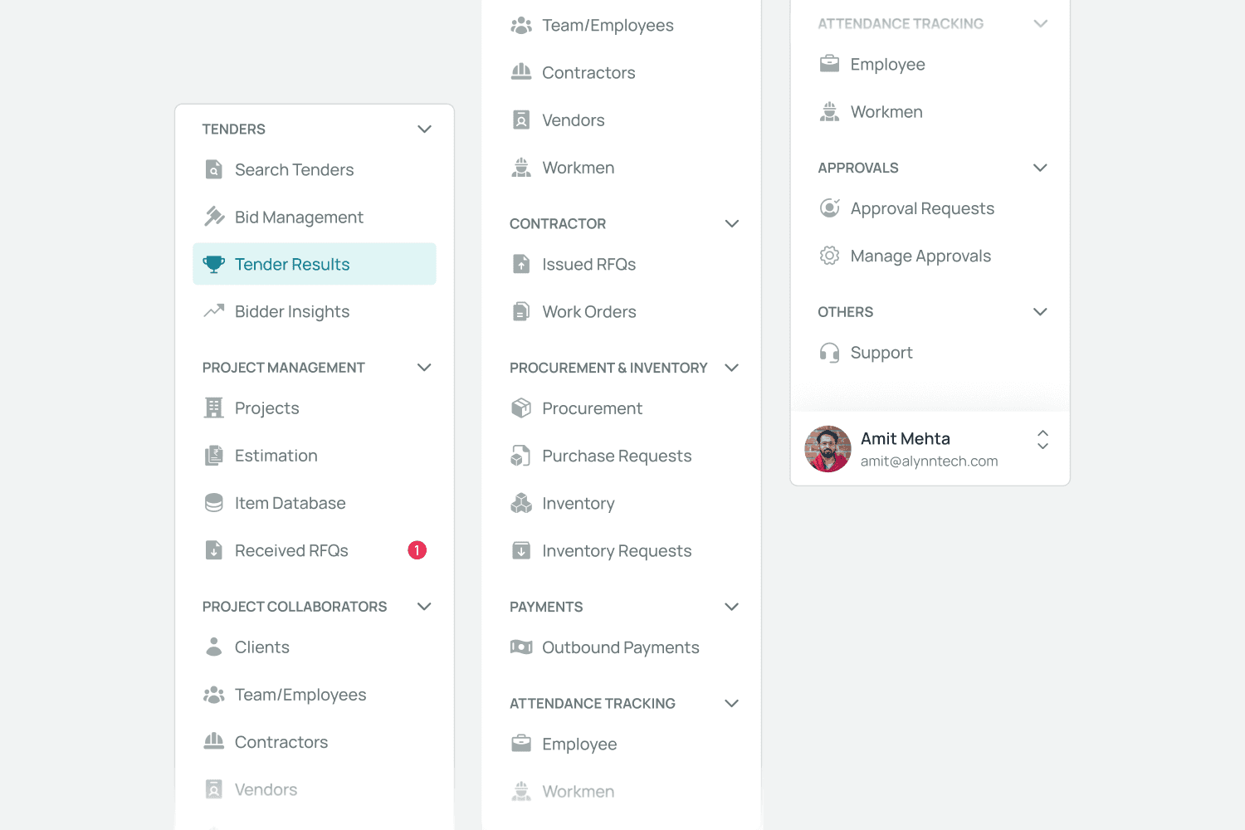Open the Received RFQs link
Screen dimensions: 1245x830
[x=315, y=549]
